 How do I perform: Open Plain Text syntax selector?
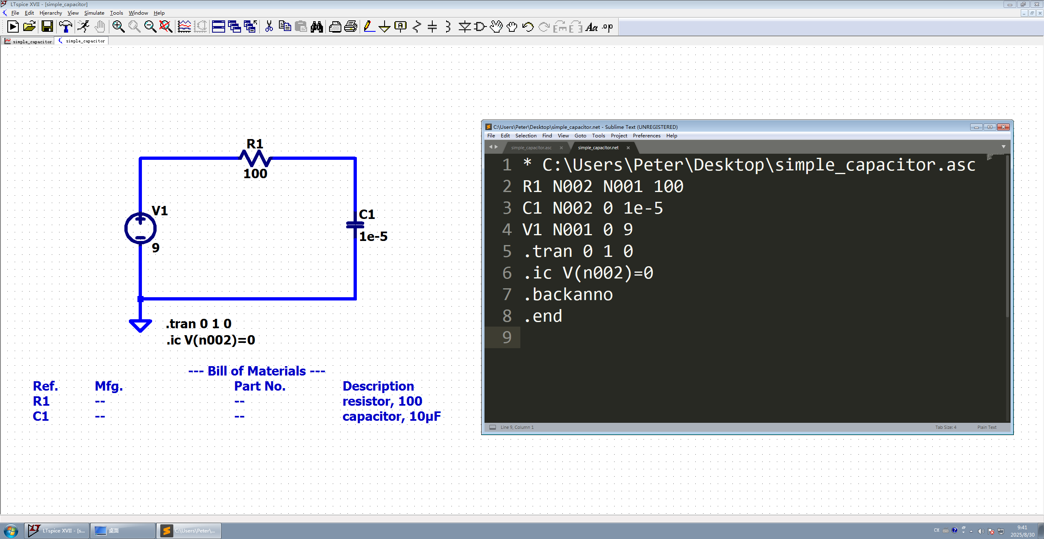point(986,427)
